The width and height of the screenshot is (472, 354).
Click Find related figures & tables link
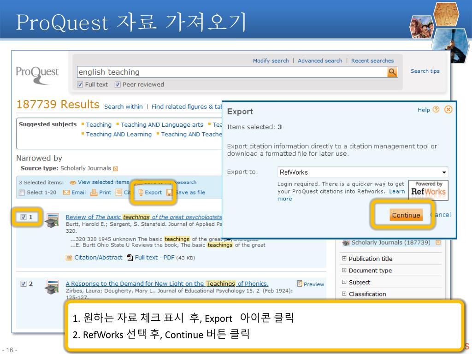pyautogui.click(x=187, y=106)
